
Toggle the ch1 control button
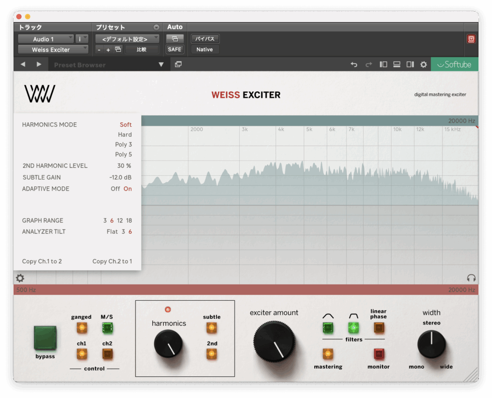[x=82, y=354]
